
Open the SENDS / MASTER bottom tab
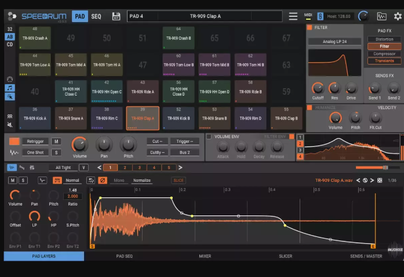(366, 256)
